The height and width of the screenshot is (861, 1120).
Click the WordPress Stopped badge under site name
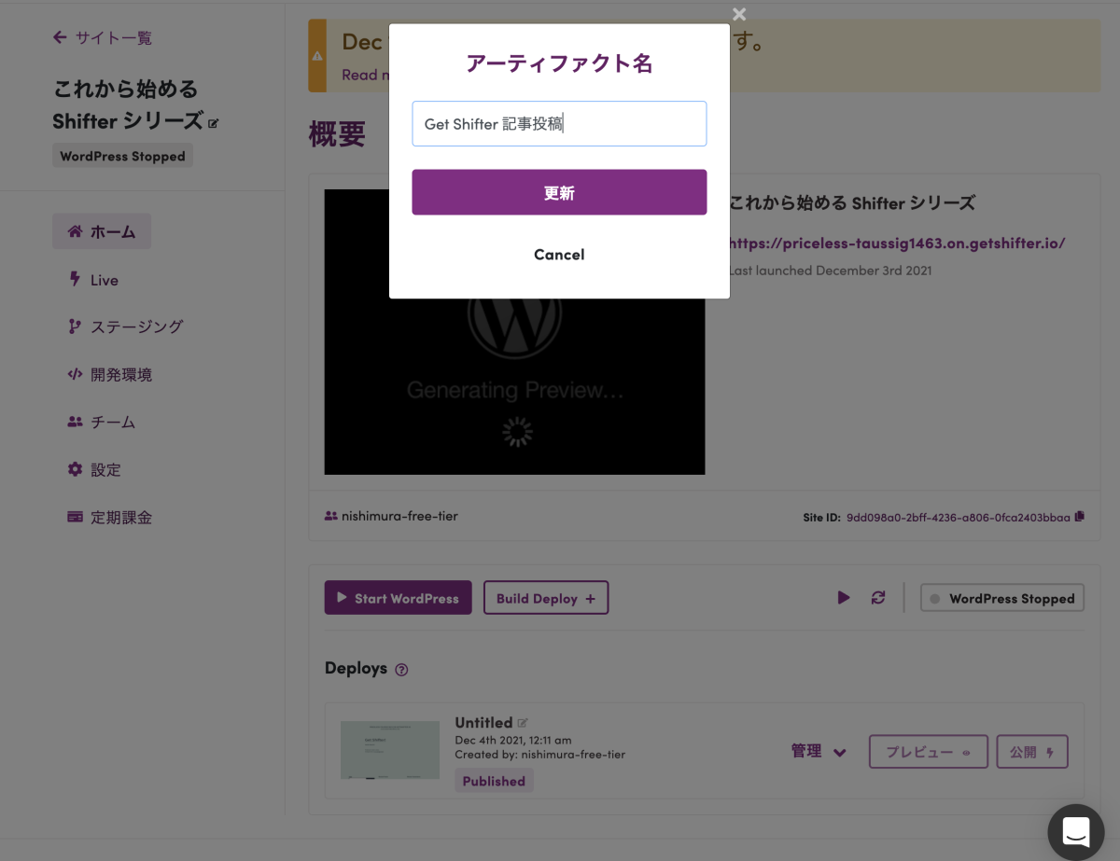[122, 157]
